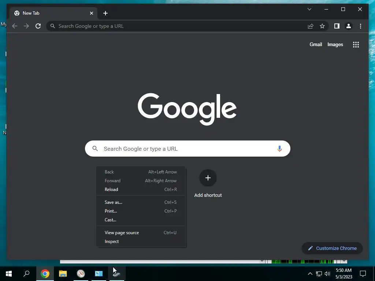Start voice search with microphone icon
Viewport: 375px width, 281px height.
tap(279, 149)
